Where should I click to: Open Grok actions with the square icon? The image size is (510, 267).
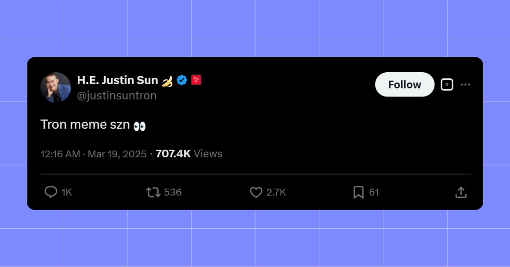(x=447, y=84)
